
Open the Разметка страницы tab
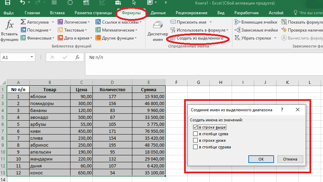pyautogui.click(x=93, y=13)
